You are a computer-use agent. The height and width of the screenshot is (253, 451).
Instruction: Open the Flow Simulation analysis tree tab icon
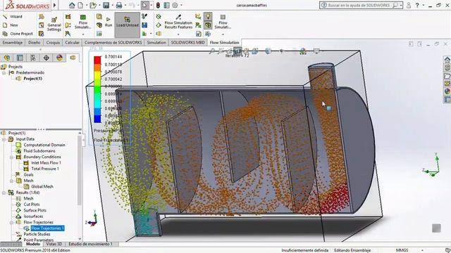click(x=73, y=58)
